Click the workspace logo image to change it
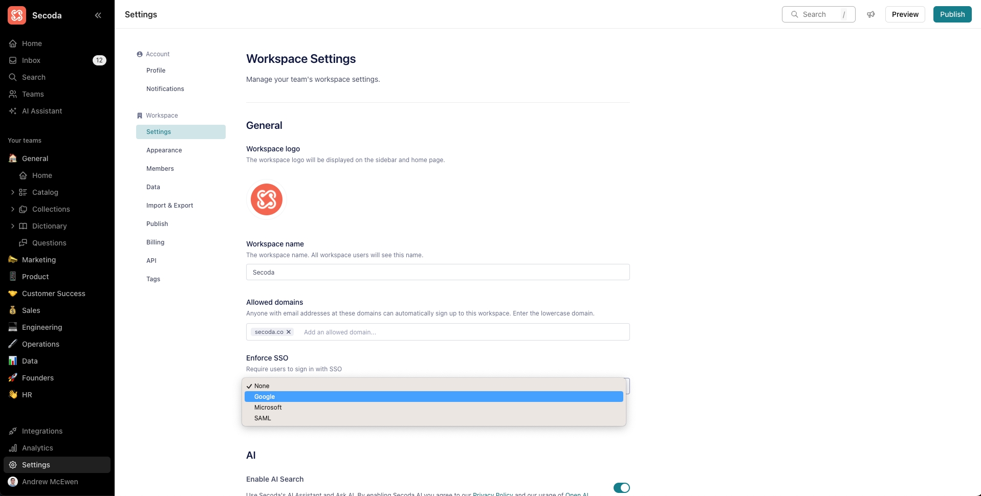 pos(267,199)
